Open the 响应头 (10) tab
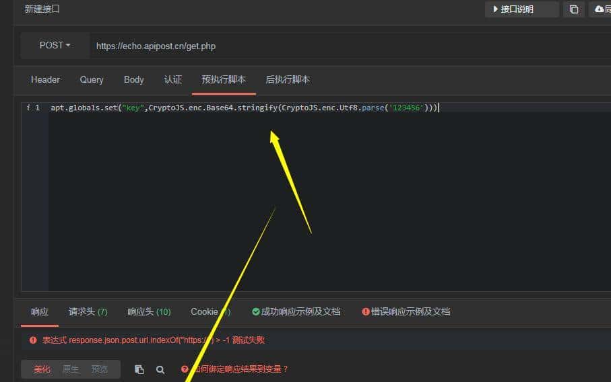The image size is (611, 382). tap(149, 311)
